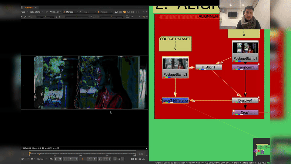Click the PostageStamp3 node thumbnail
The image size is (291, 164).
click(x=175, y=64)
